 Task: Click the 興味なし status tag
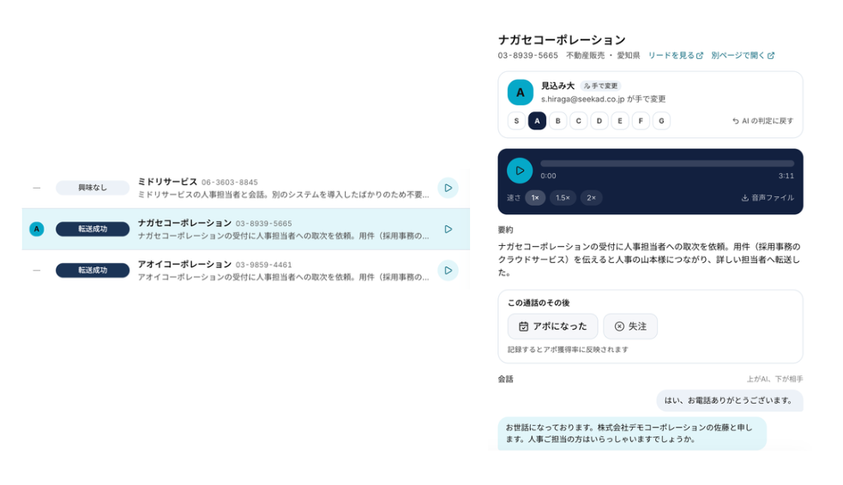coord(93,188)
